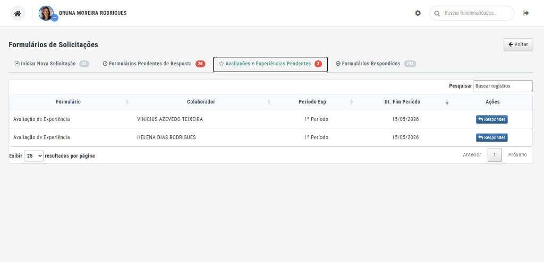Click the badge showing 31
Viewport: 544px width, 262px height.
click(84, 64)
